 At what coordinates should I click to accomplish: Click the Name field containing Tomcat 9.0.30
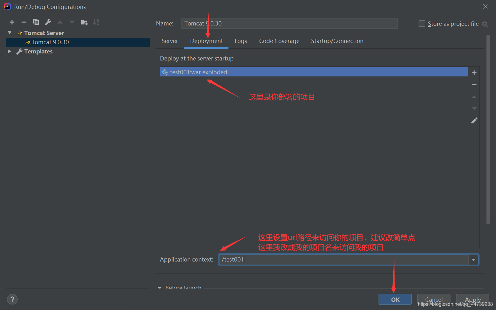click(289, 23)
